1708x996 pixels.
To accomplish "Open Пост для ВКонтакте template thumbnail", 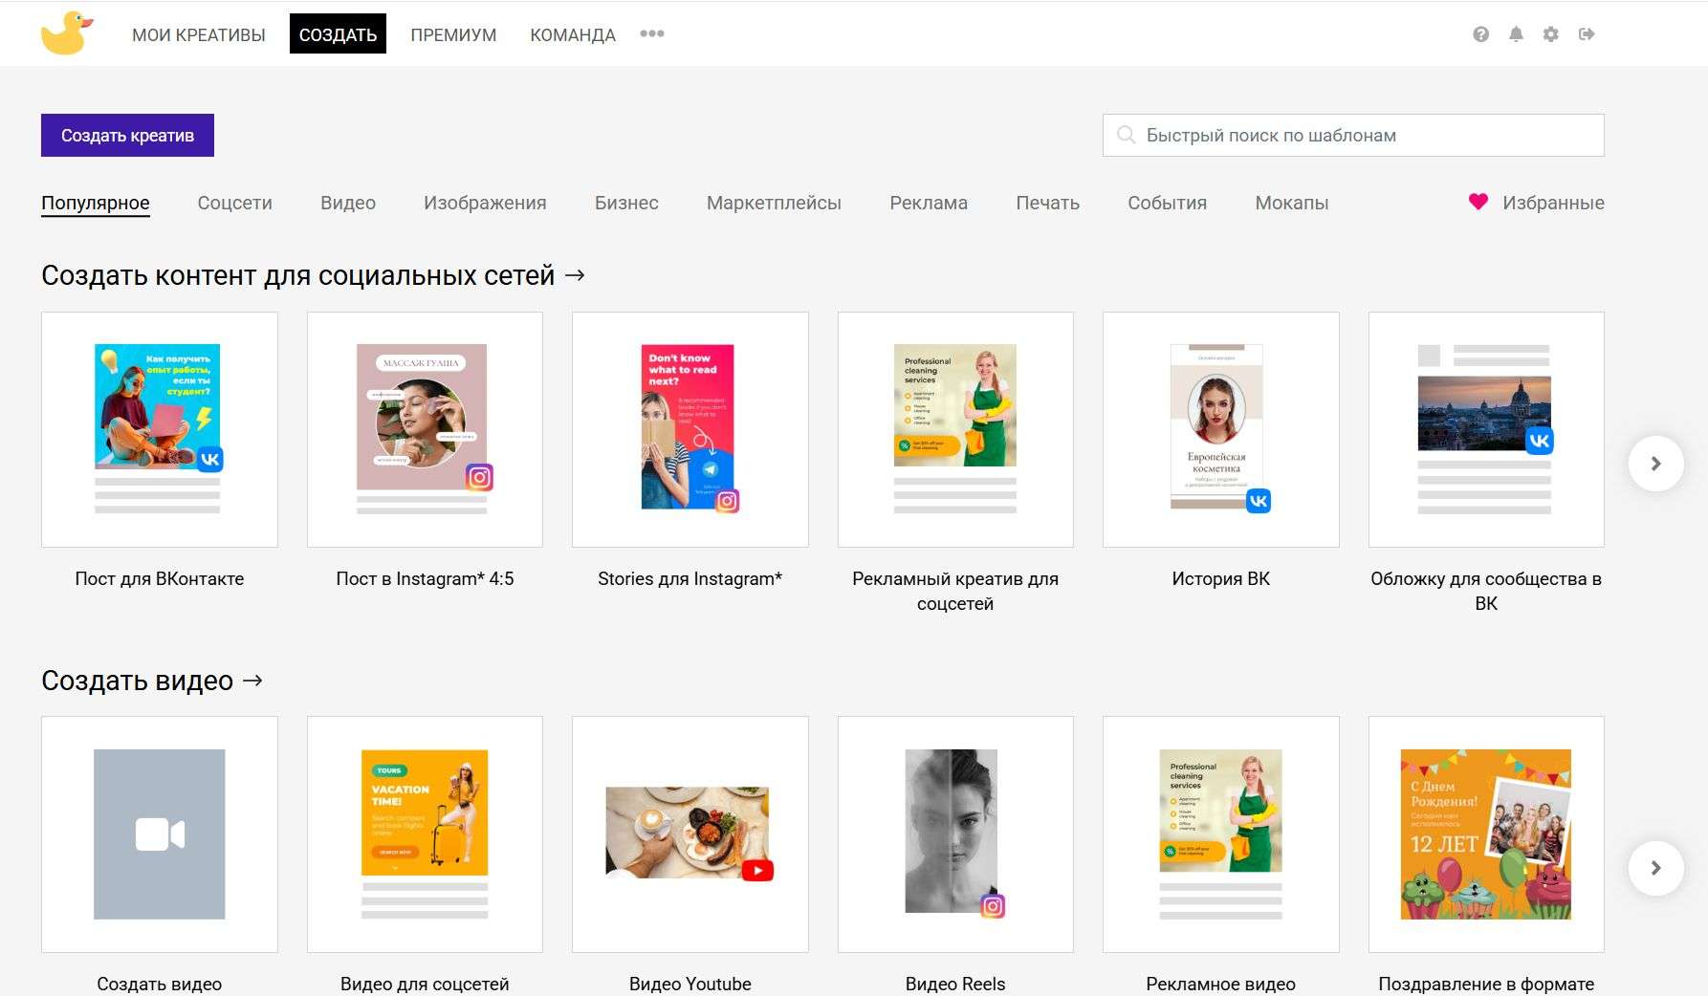I will [x=160, y=429].
